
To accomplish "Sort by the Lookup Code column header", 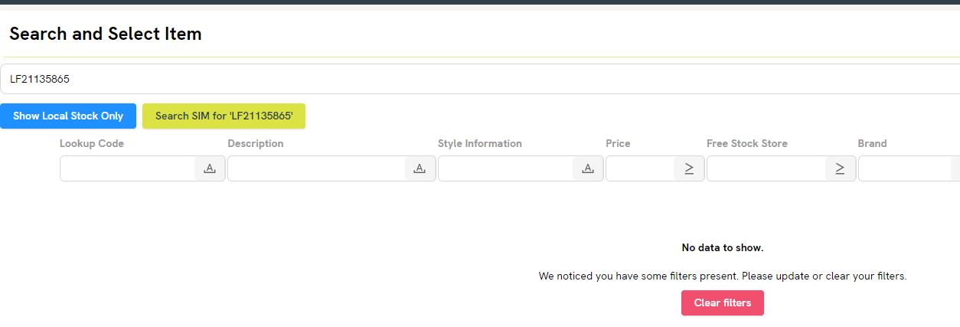I will (92, 143).
